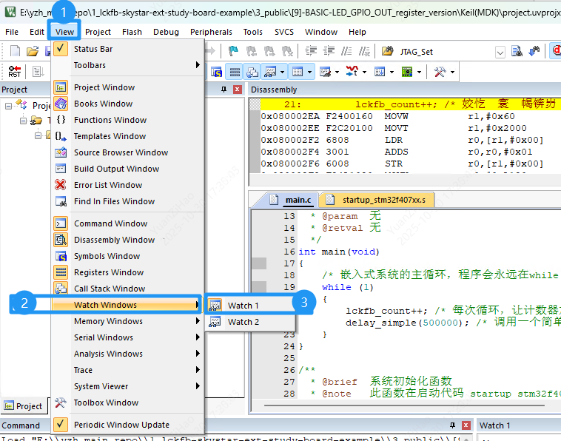
Task: Click the Registers Window menu icon
Action: (61, 272)
